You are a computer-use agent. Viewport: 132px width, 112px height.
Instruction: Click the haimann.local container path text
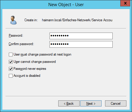tap(77, 20)
